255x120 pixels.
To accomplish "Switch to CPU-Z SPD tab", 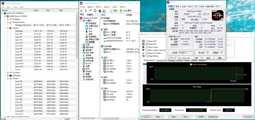I will coord(196,6).
